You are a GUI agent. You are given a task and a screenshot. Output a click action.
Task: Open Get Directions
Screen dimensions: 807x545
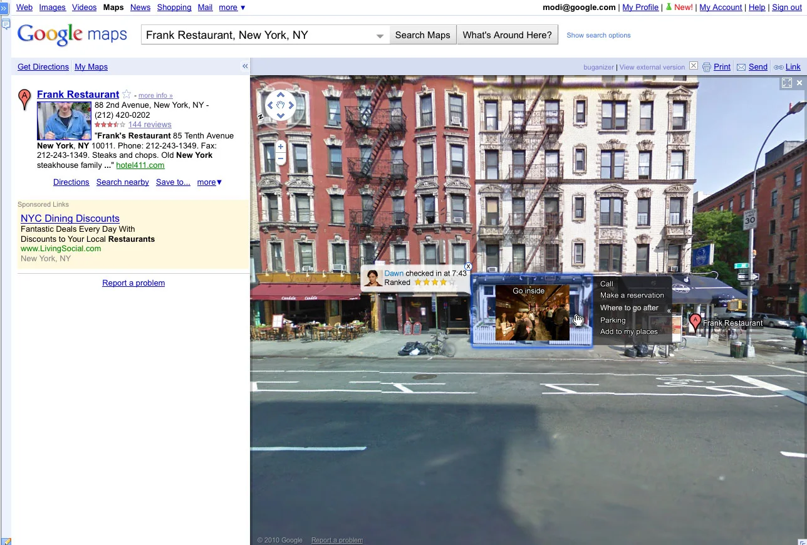coord(43,67)
